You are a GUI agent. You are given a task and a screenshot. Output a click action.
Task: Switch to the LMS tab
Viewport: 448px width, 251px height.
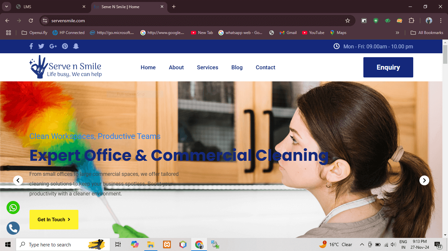[x=49, y=7]
